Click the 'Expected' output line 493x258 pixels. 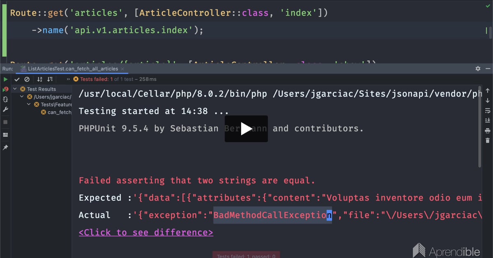280,198
